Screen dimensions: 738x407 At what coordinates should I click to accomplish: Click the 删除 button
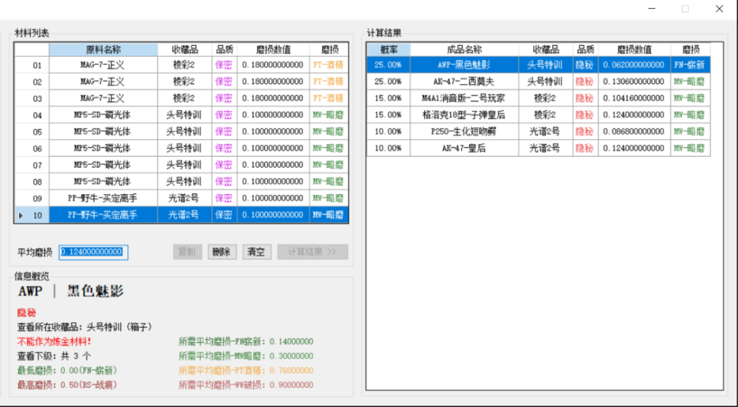[221, 252]
